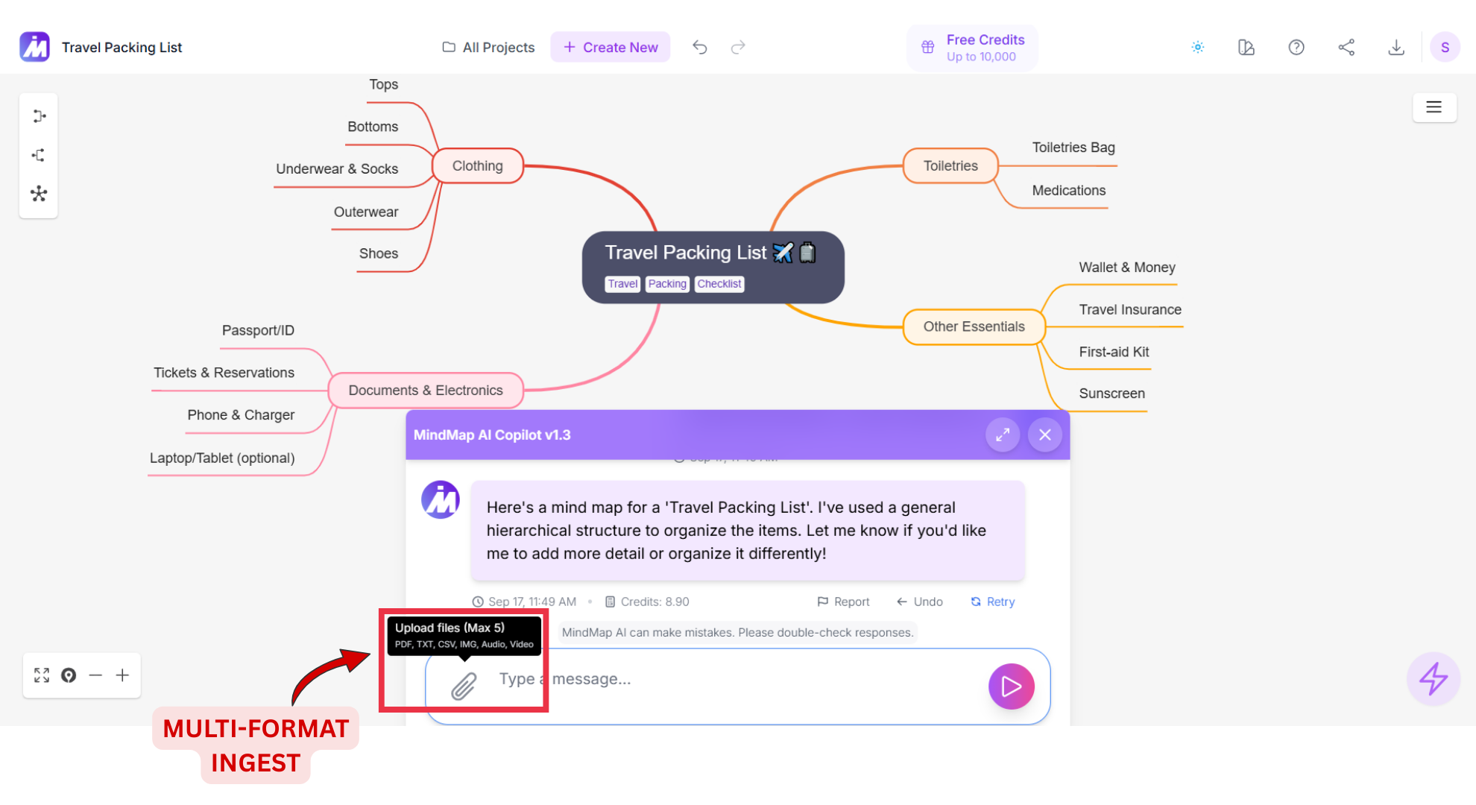The height and width of the screenshot is (805, 1476).
Task: Send message with the purple arrow button
Action: 1011,686
